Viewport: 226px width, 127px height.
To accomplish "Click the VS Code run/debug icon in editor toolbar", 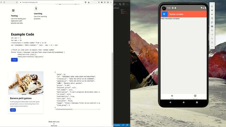I will [115, 4].
